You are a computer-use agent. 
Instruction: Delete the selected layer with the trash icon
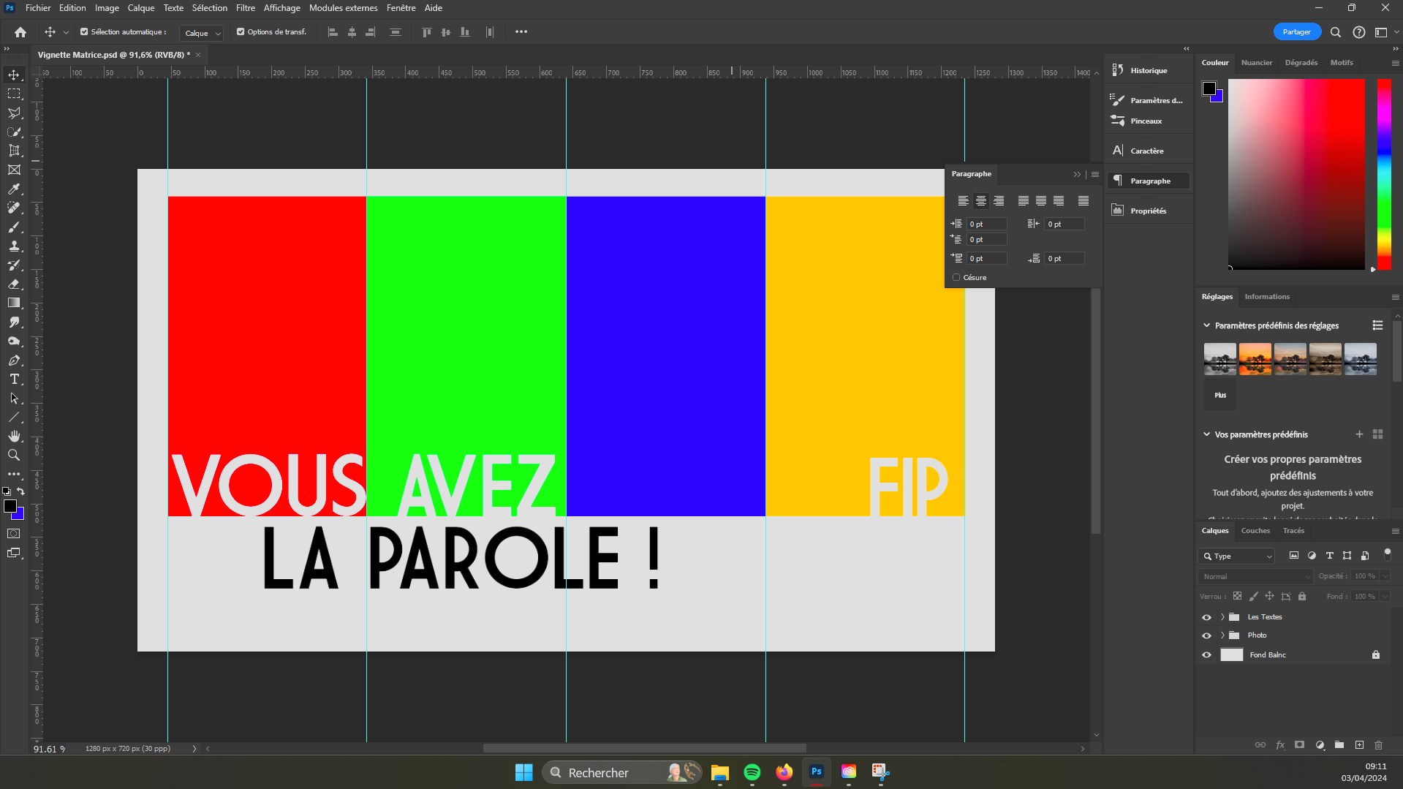1379,744
